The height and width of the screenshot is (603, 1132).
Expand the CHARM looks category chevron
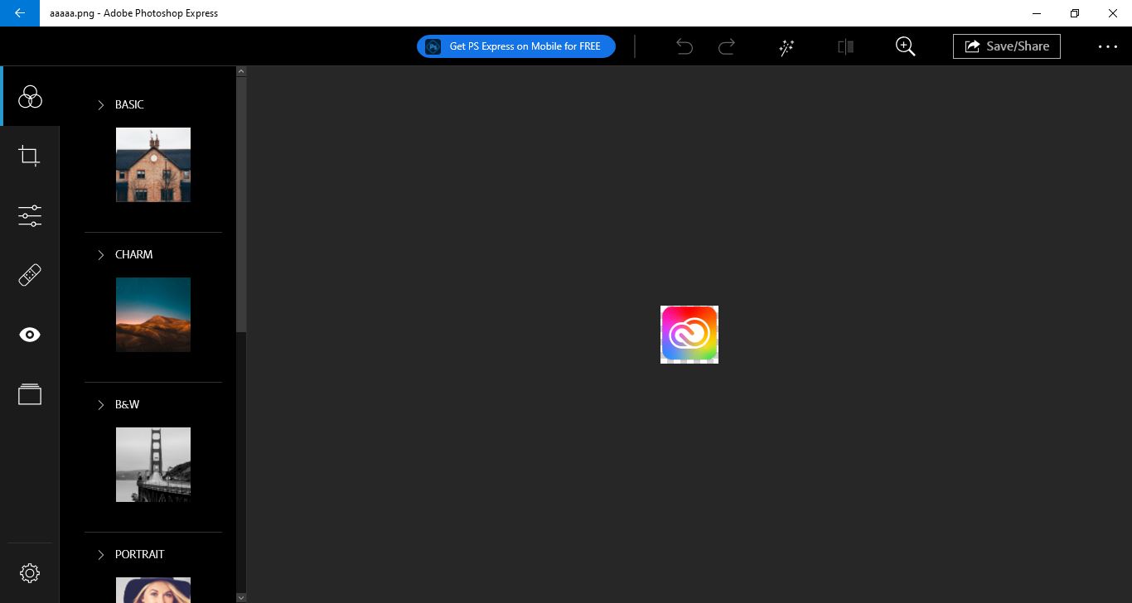(101, 255)
